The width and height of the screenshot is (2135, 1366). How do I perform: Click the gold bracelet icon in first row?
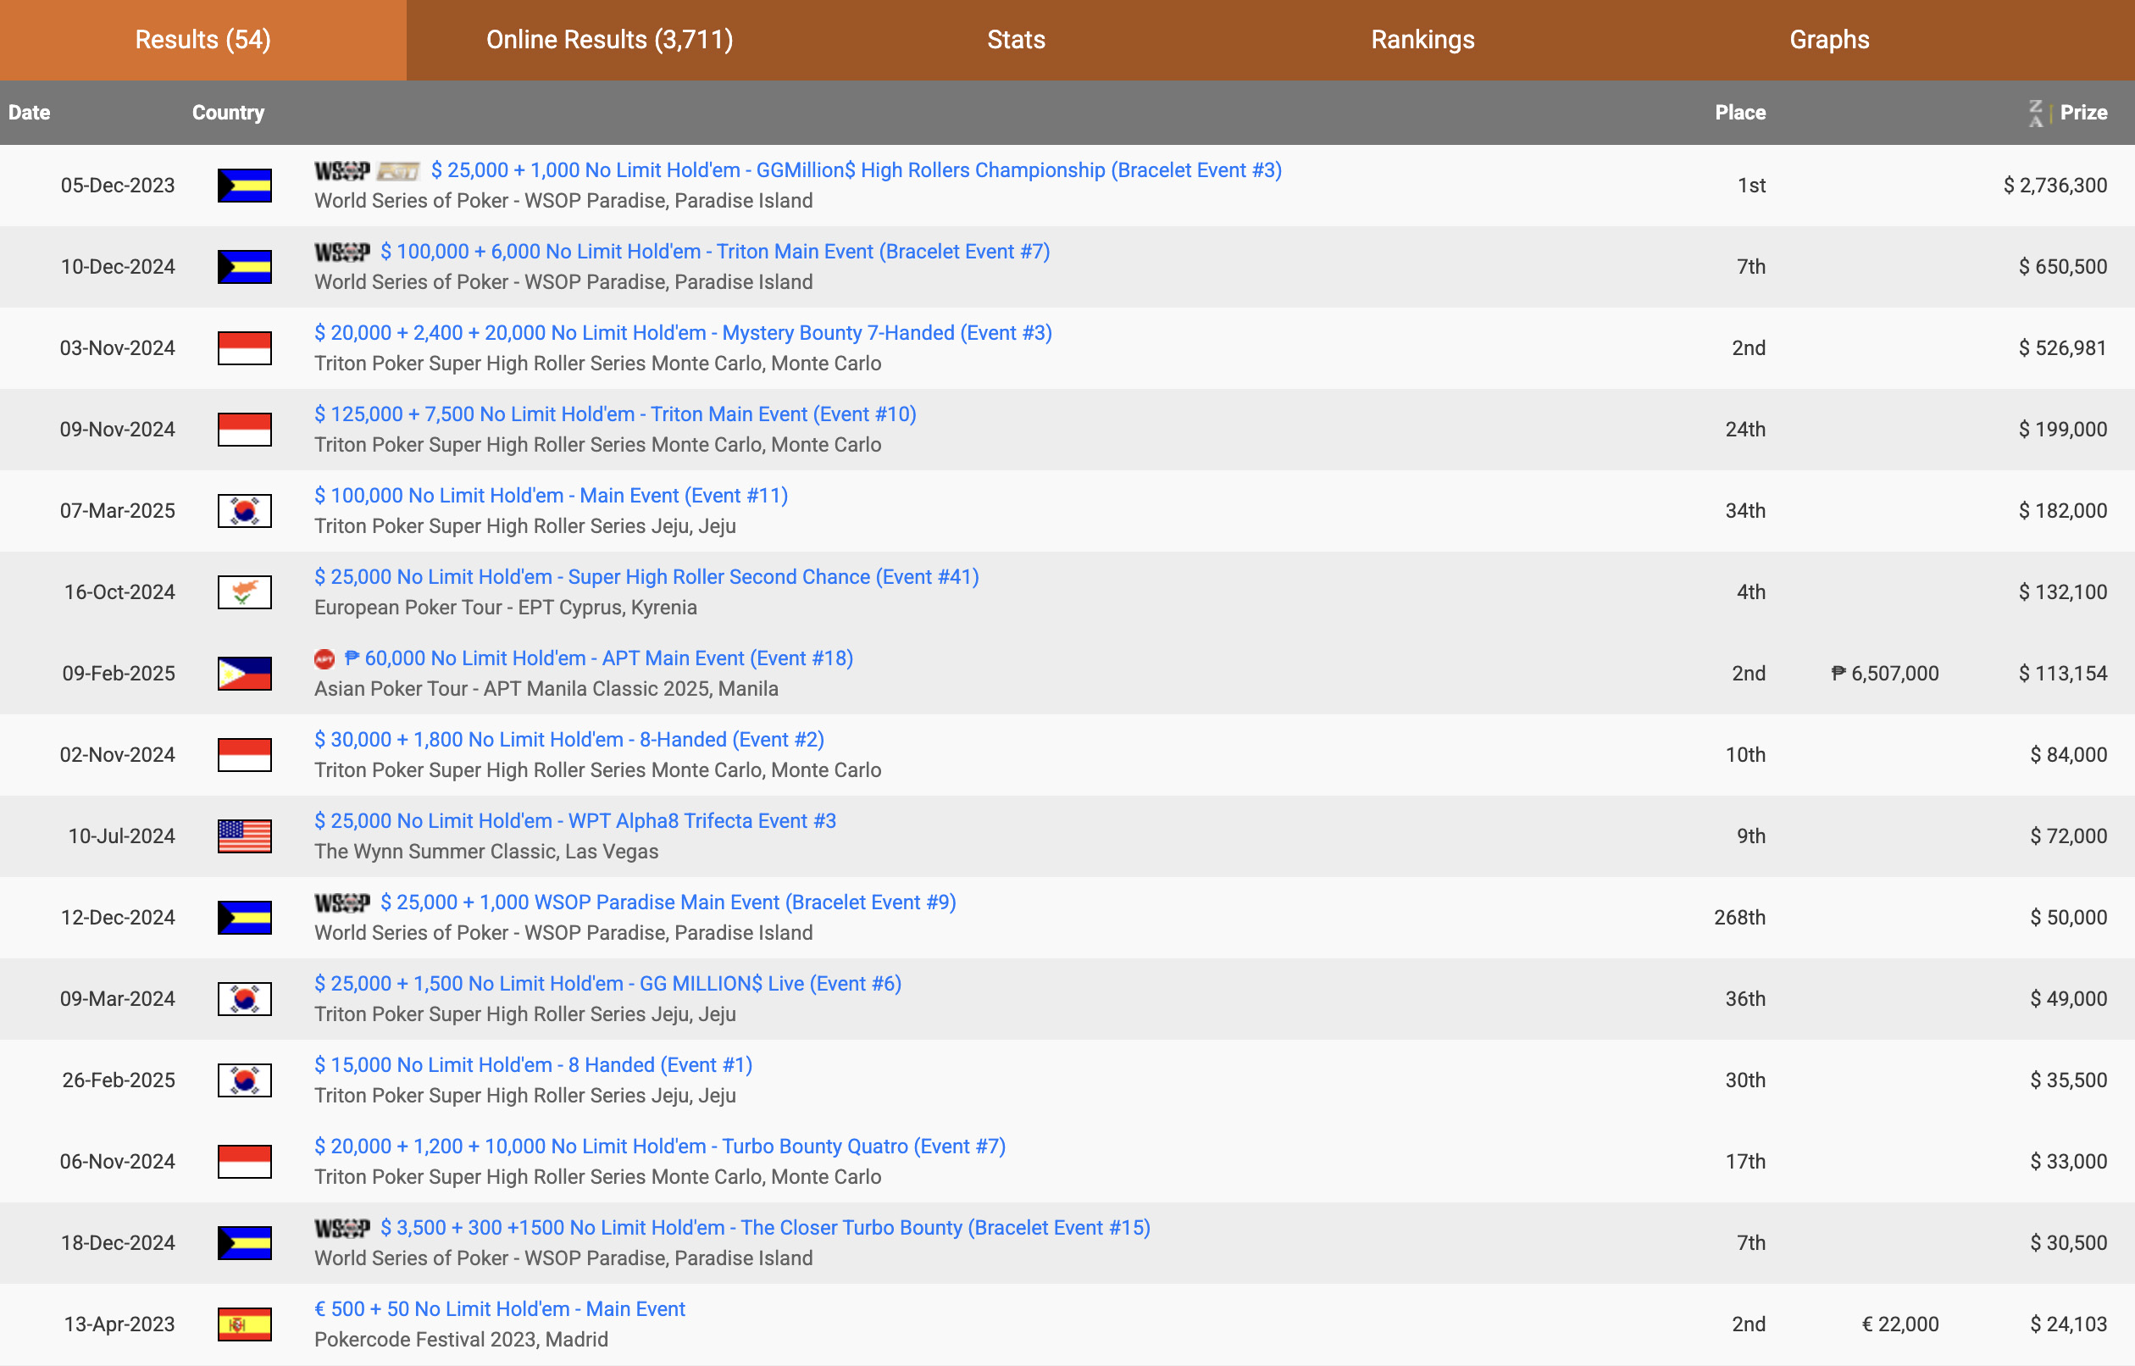pos(398,170)
